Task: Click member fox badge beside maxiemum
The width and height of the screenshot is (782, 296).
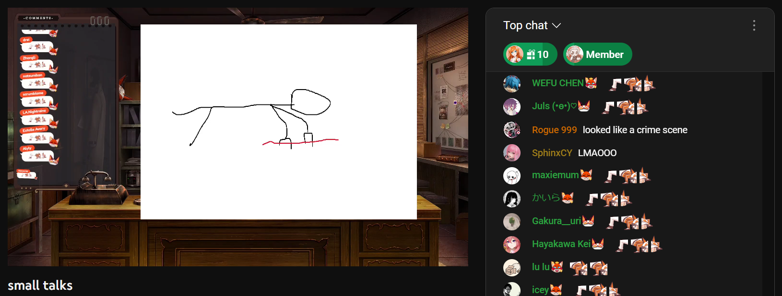Action: click(586, 175)
